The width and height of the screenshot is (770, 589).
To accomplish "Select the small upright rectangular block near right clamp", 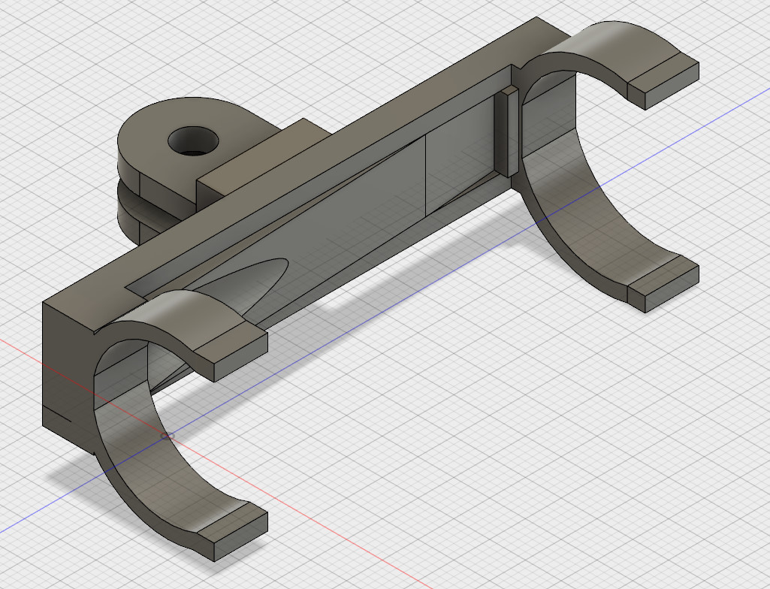I will (x=506, y=131).
